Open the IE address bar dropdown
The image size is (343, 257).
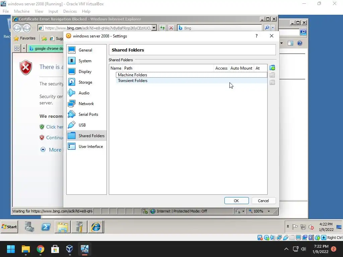154,28
